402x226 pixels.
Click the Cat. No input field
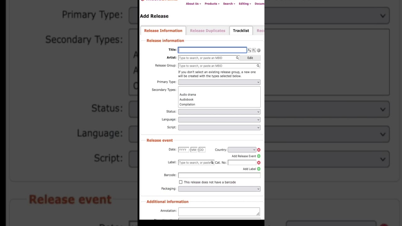[x=242, y=163]
